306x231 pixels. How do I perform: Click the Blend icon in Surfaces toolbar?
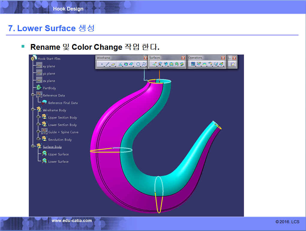[x=182, y=64]
